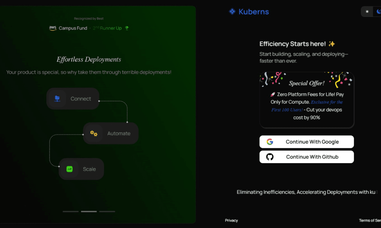This screenshot has height=228, width=381.
Task: Switch to dark mode via the moon toggle
Action: click(x=378, y=11)
